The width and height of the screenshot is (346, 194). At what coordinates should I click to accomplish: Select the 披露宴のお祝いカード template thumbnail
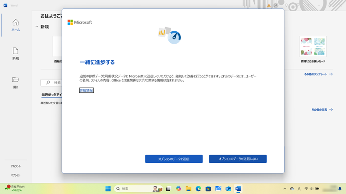coord(313,47)
